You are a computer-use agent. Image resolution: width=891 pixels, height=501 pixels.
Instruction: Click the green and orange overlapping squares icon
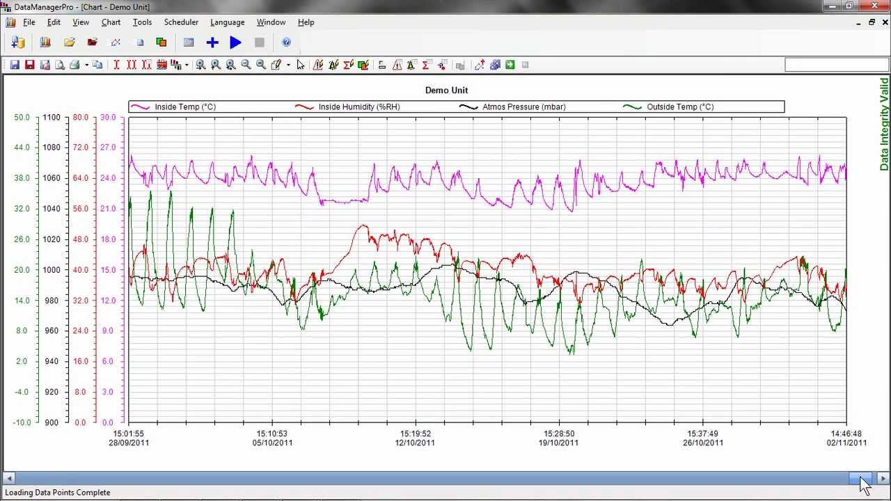[161, 42]
